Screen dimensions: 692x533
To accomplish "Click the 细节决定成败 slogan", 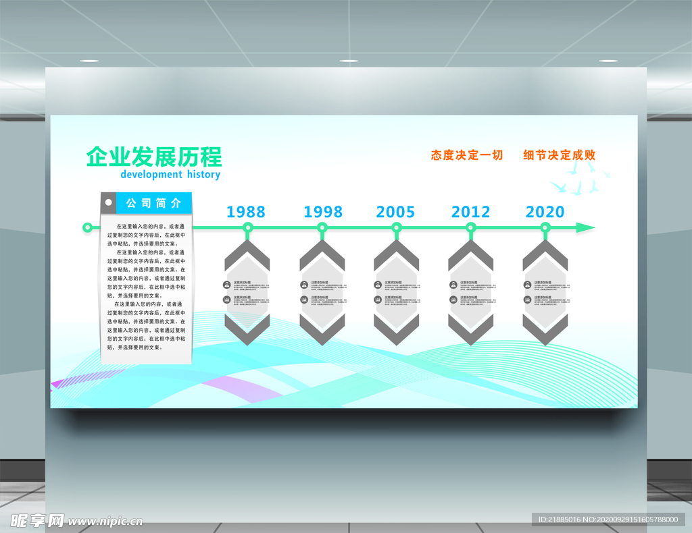I will tap(560, 155).
